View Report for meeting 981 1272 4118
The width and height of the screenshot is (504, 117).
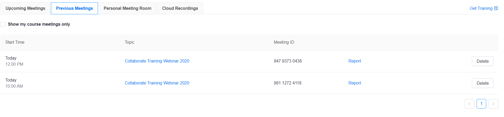point(355,83)
